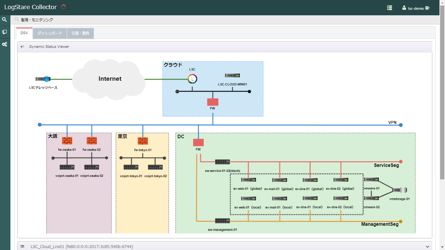Click the vmware-01 host icon
The image size is (445, 250).
(x=371, y=179)
